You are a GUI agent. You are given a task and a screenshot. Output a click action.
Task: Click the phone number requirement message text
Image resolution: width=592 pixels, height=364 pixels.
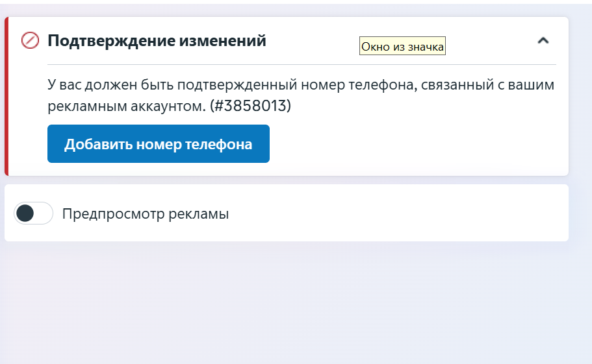click(x=301, y=85)
